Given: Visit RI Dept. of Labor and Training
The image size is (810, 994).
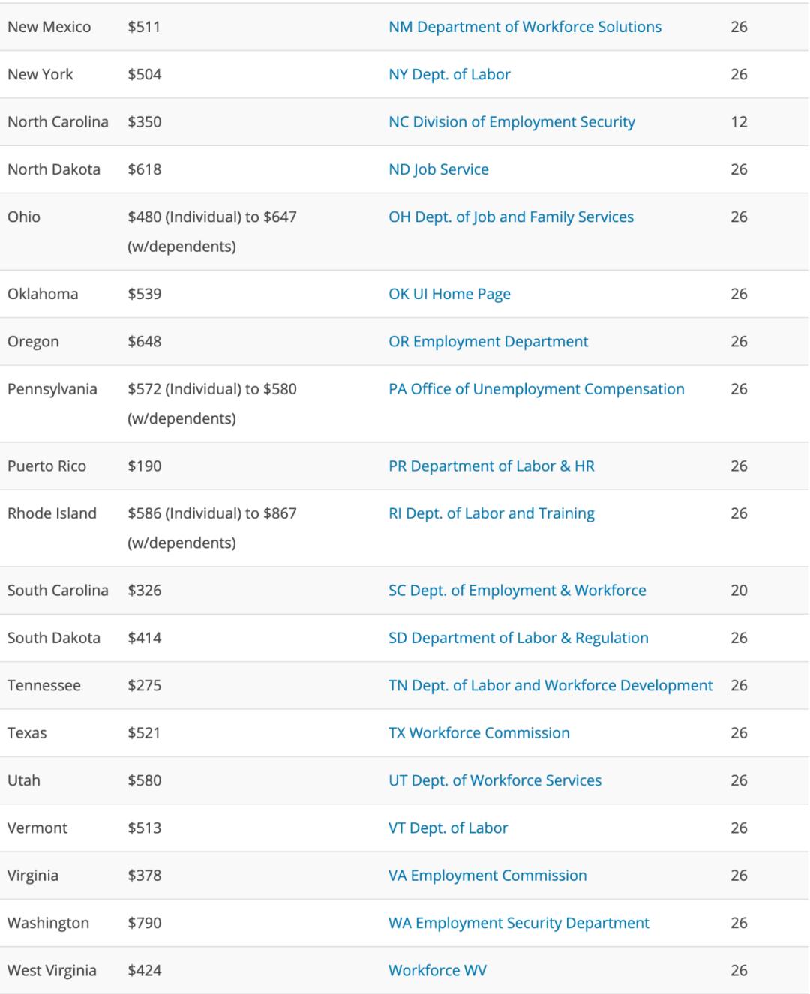Looking at the screenshot, I should 491,513.
